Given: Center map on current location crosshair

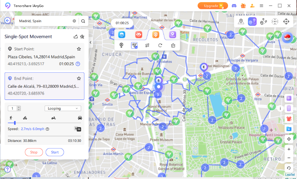Looking at the screenshot, I should 289,139.
